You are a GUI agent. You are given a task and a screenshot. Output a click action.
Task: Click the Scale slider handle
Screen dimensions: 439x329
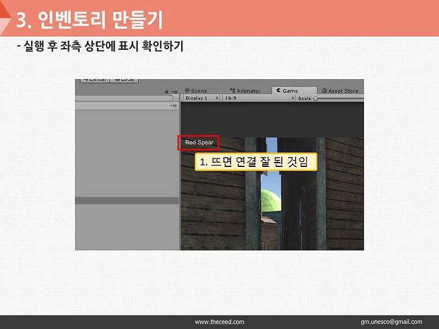[316, 99]
